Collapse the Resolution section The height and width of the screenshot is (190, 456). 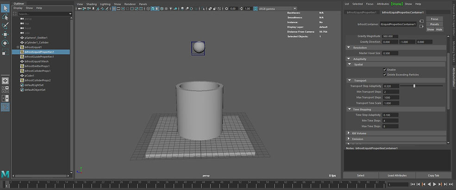point(349,47)
